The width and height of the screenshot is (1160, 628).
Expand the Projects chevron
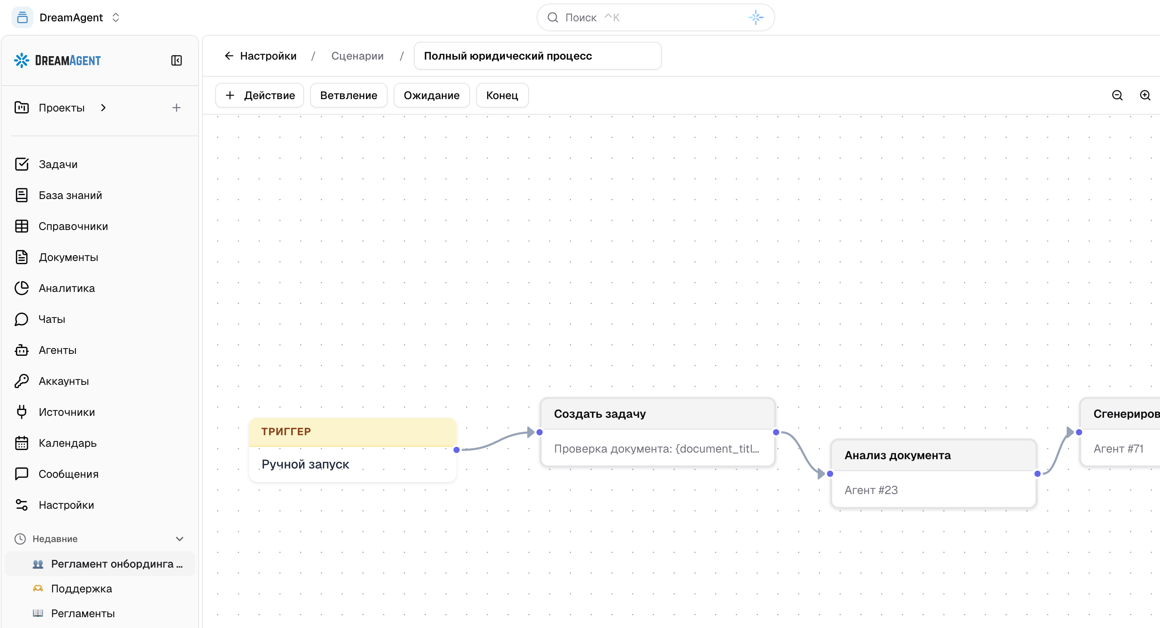click(x=104, y=108)
